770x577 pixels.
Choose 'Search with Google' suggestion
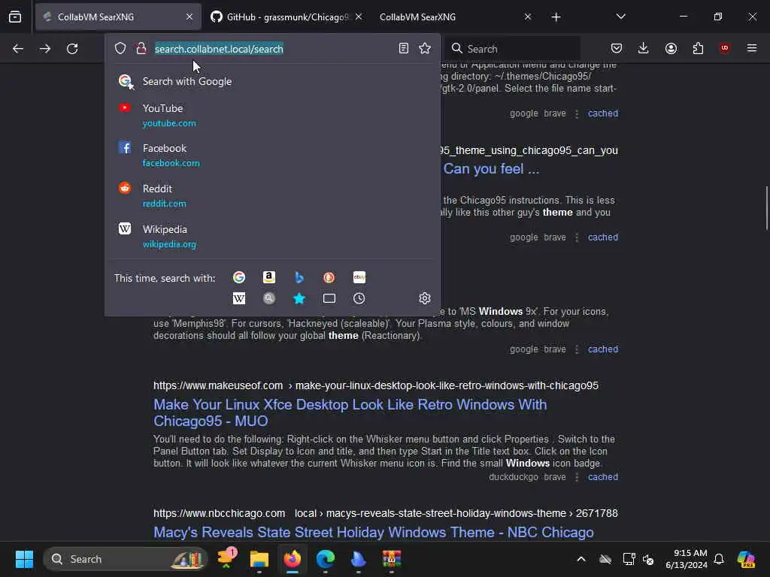272,81
